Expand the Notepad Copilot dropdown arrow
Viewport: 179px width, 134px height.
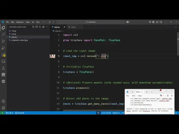coord(163,95)
